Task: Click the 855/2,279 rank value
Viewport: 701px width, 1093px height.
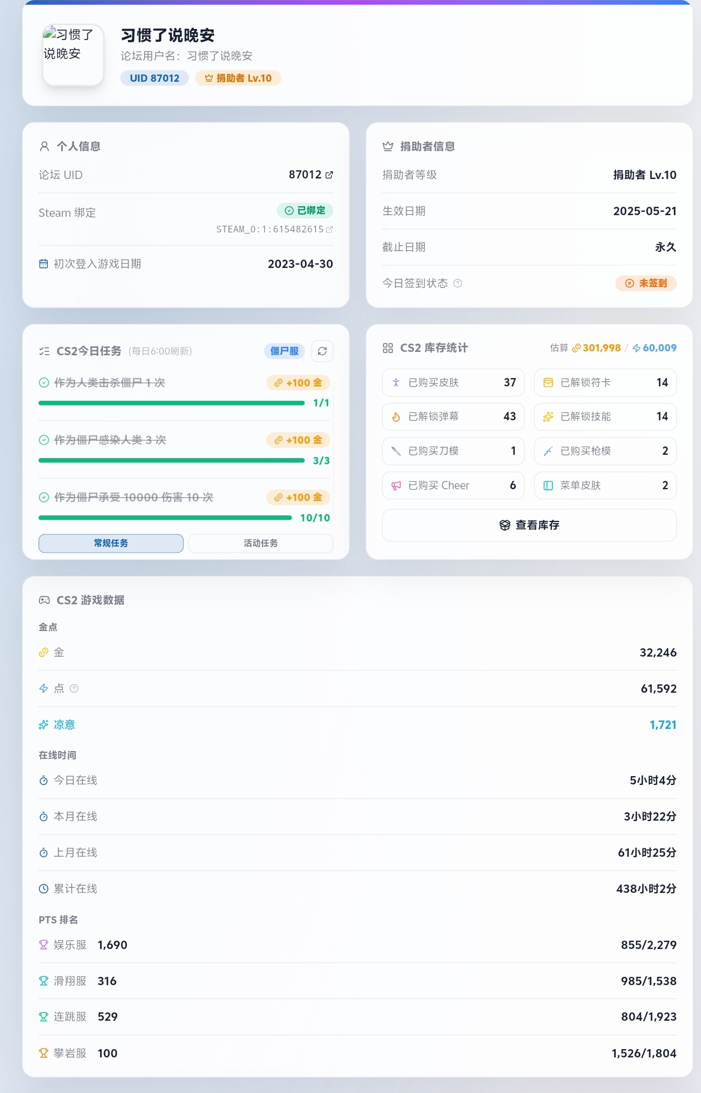Action: pos(649,945)
